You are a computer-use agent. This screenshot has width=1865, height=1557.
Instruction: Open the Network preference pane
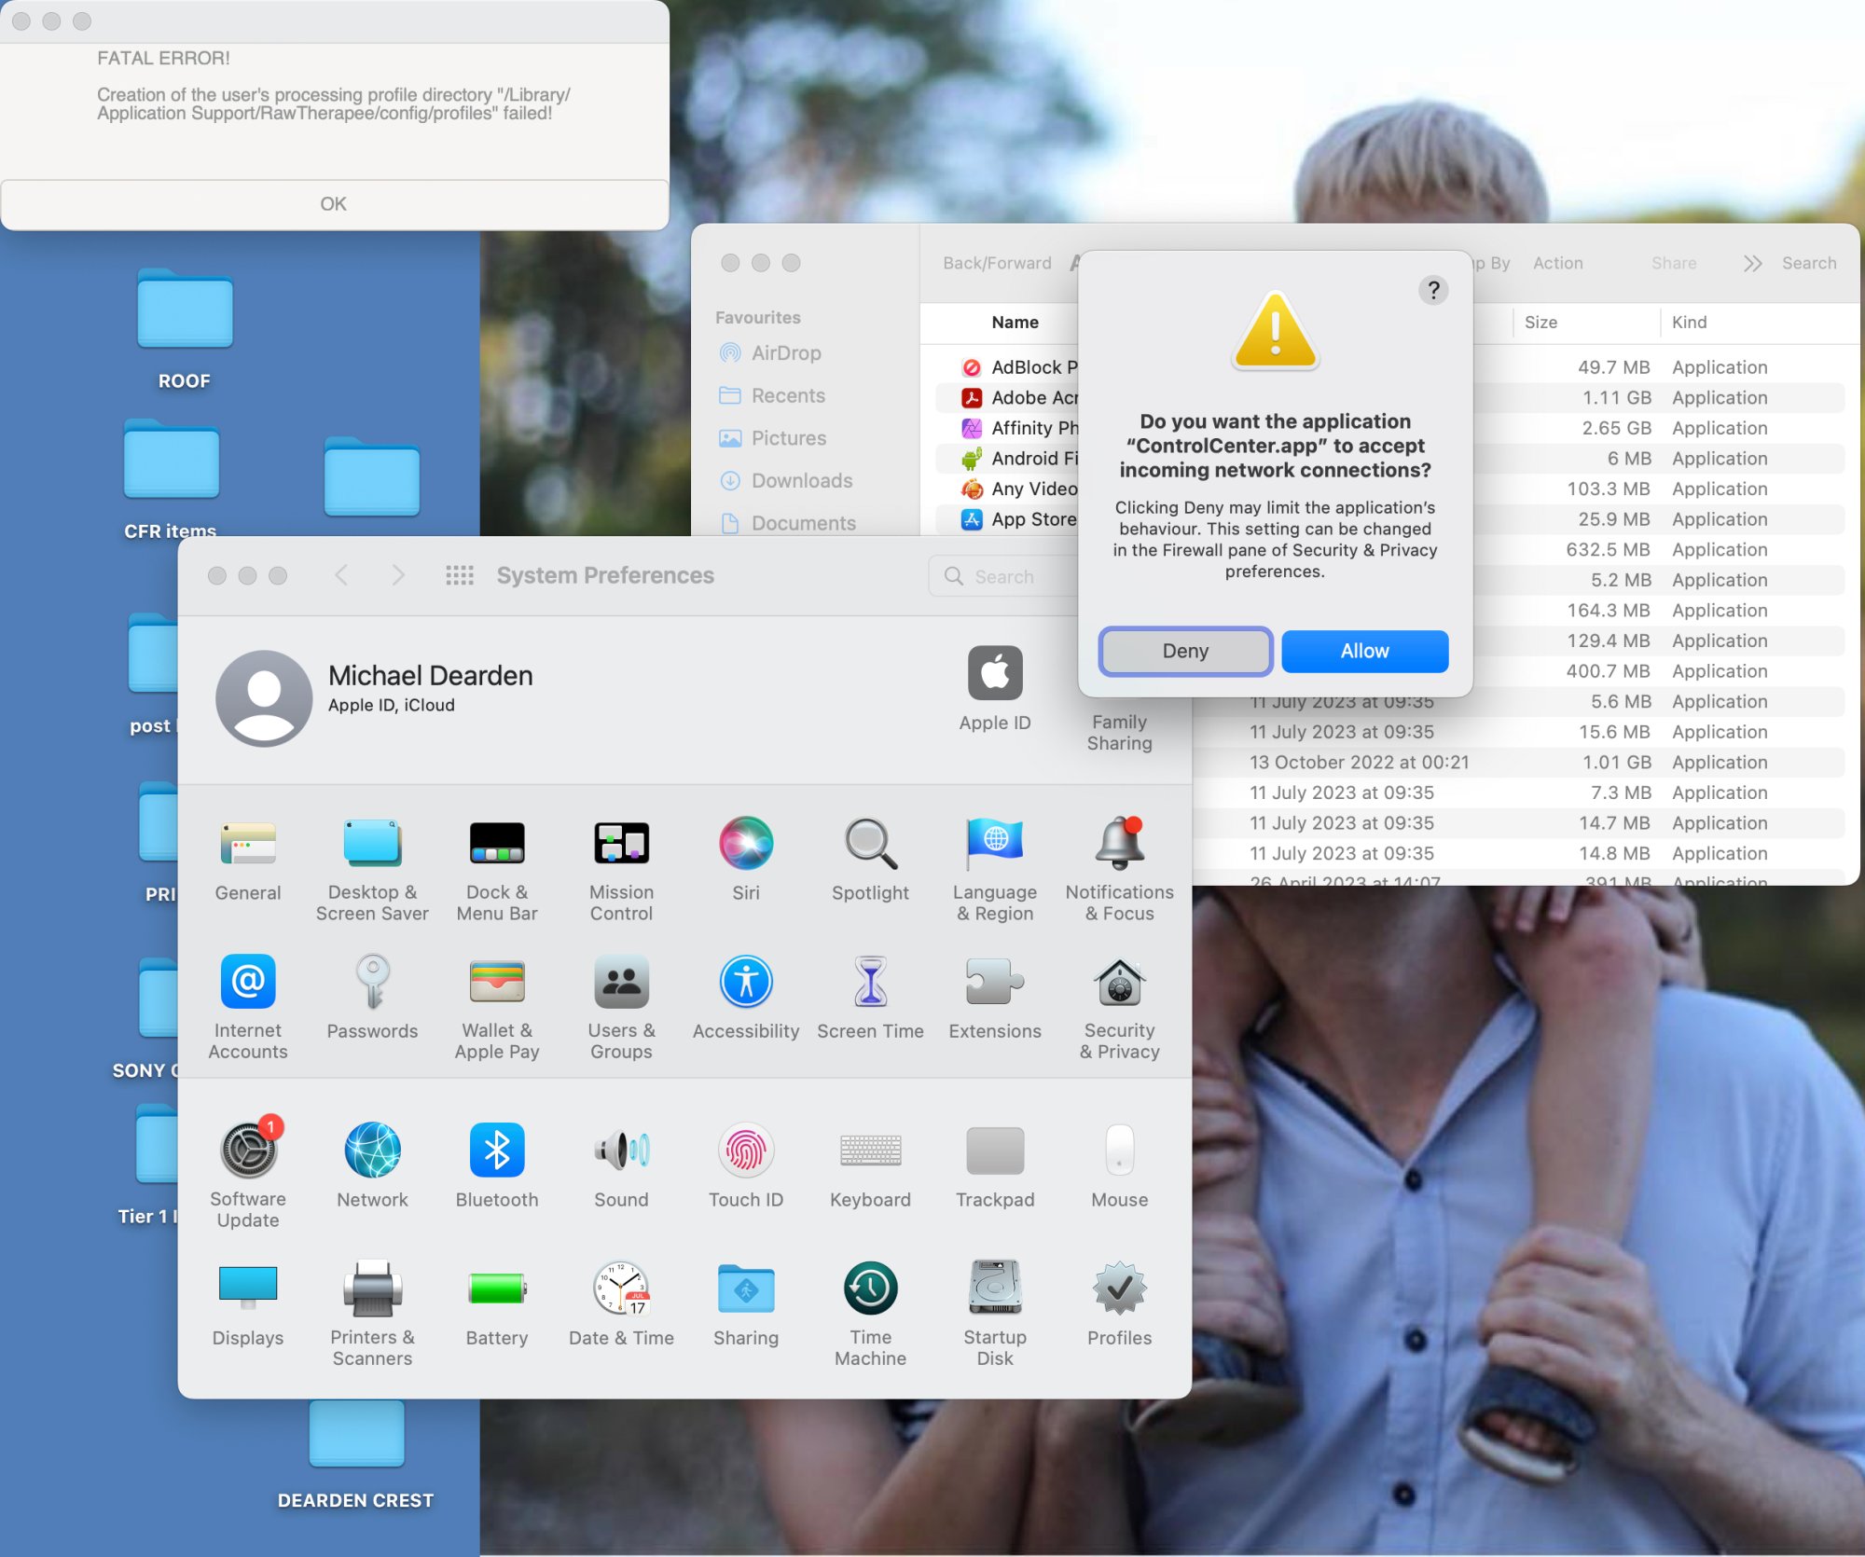click(372, 1151)
